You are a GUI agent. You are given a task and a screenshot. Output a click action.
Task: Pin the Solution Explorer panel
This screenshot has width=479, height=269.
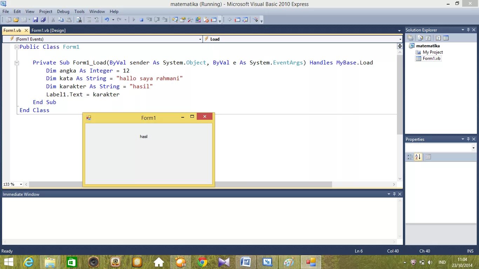[x=468, y=30]
